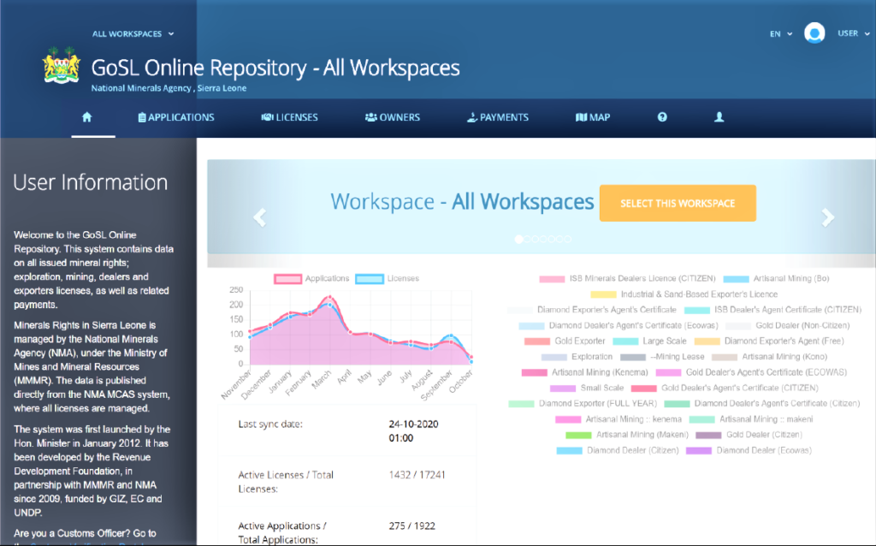Toggle the Licenses series in chart legend
The height and width of the screenshot is (546, 876).
click(388, 278)
